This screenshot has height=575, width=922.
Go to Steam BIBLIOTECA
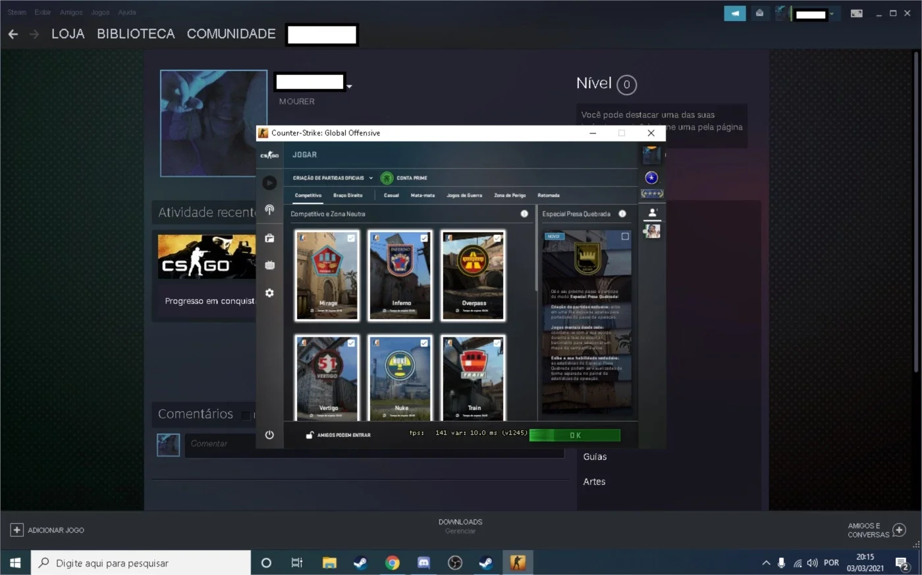point(136,34)
